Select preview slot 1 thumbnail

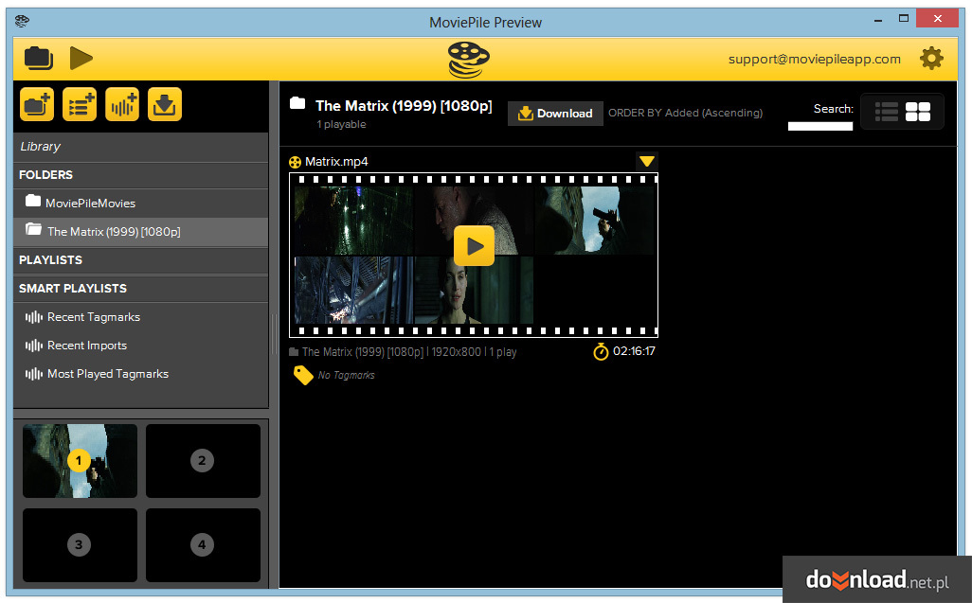80,461
